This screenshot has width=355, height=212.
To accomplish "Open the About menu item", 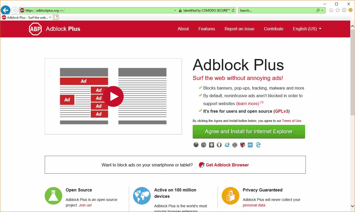I will coord(183,29).
